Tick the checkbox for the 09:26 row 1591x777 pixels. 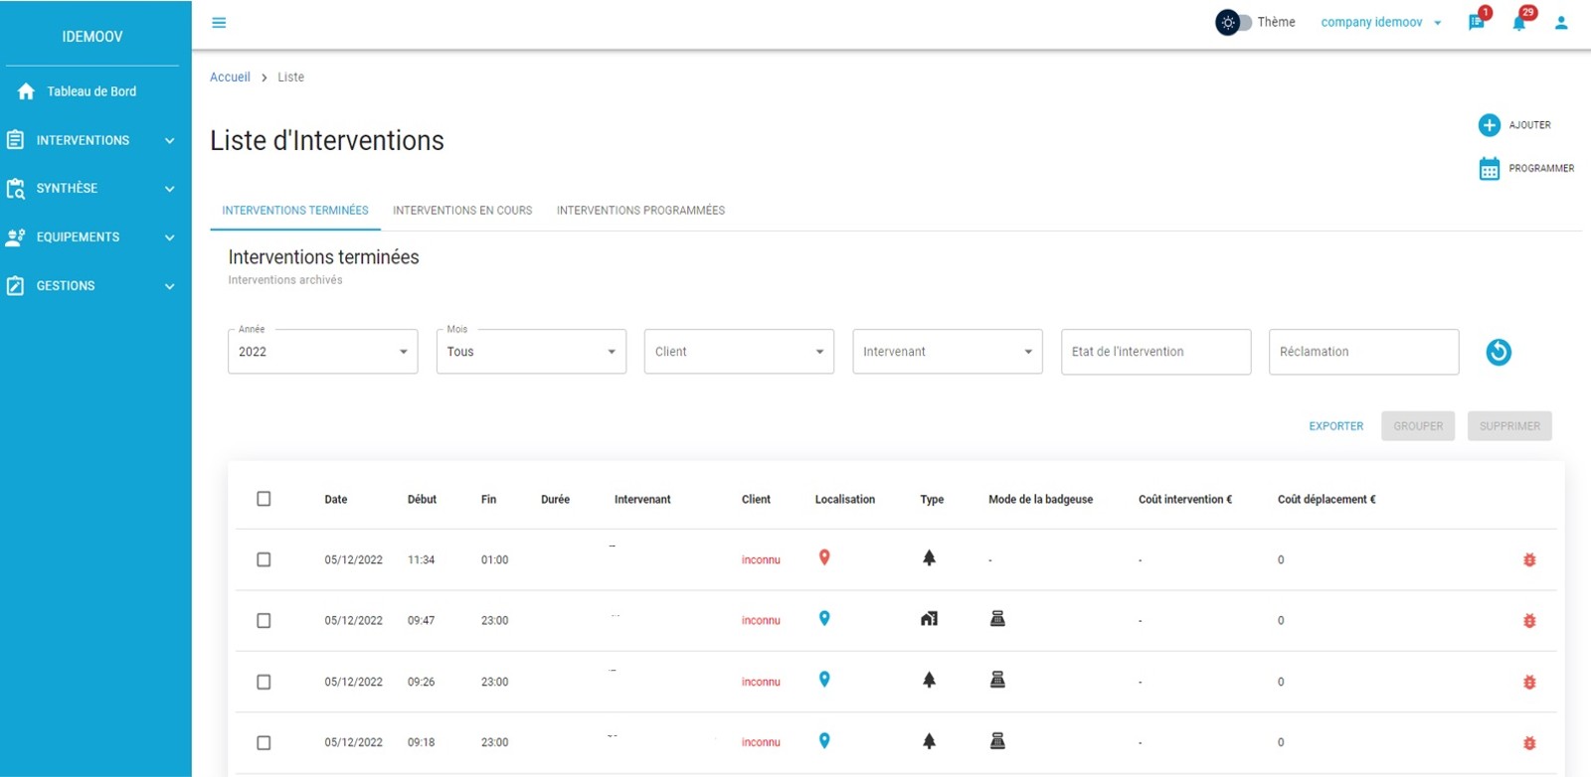pyautogui.click(x=264, y=682)
